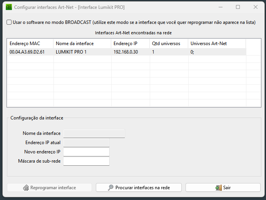Maximize the Configurar interfaces window
Image resolution: width=266 pixels, height=200 pixels.
[x=238, y=7]
